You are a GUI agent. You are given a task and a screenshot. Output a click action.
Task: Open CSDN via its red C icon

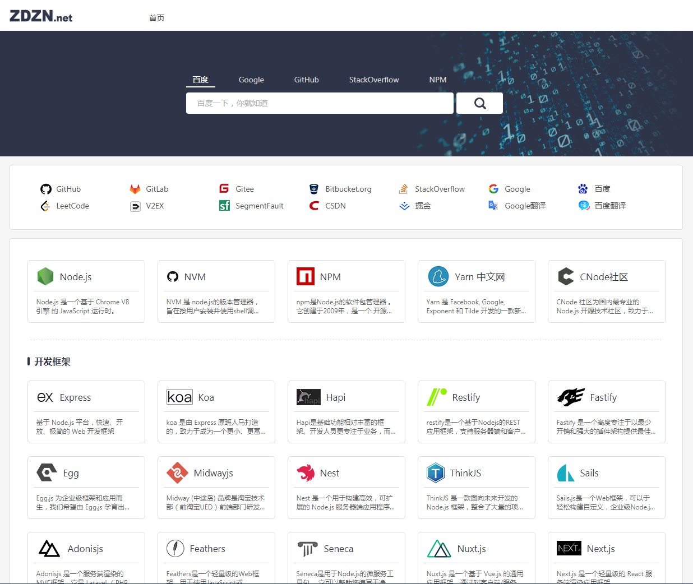click(313, 206)
